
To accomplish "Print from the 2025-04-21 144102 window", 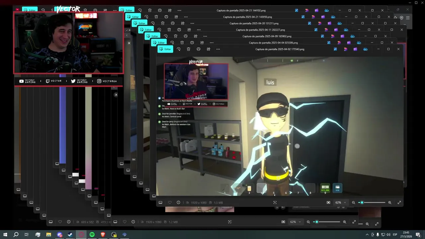I will tap(160, 10).
